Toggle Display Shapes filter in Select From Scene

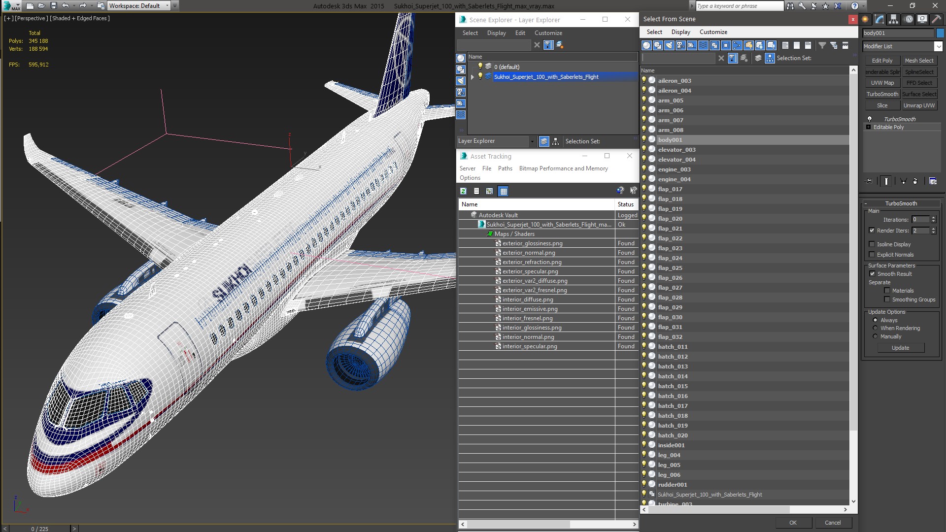click(x=658, y=45)
